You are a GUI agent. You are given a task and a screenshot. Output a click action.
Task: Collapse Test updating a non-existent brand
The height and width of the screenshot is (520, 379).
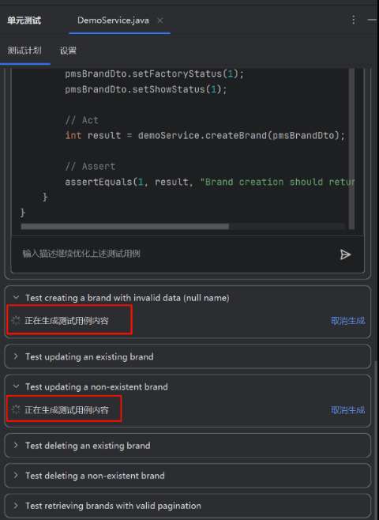pyautogui.click(x=16, y=386)
